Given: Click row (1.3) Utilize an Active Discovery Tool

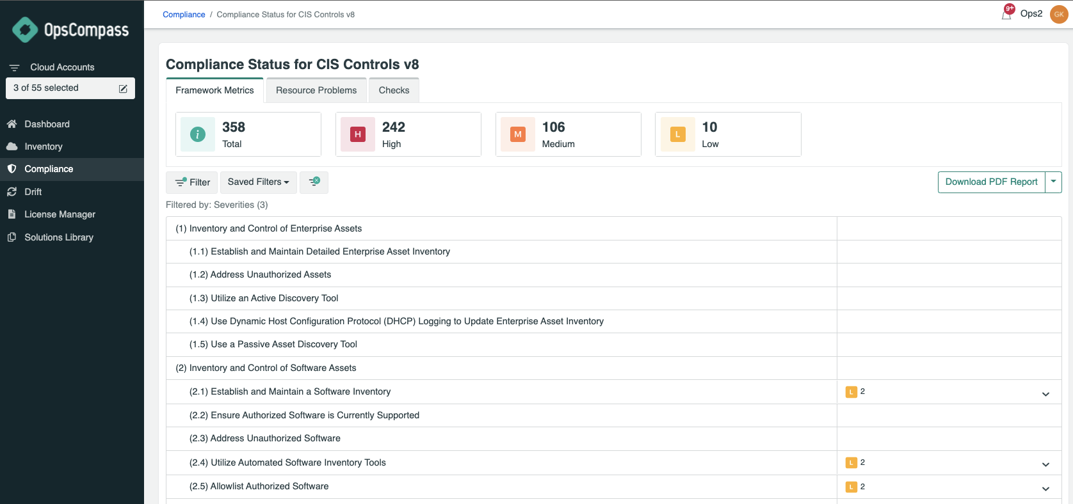Looking at the screenshot, I should click(x=613, y=298).
